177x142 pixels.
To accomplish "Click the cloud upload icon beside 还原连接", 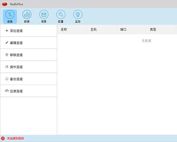I will (7, 91).
